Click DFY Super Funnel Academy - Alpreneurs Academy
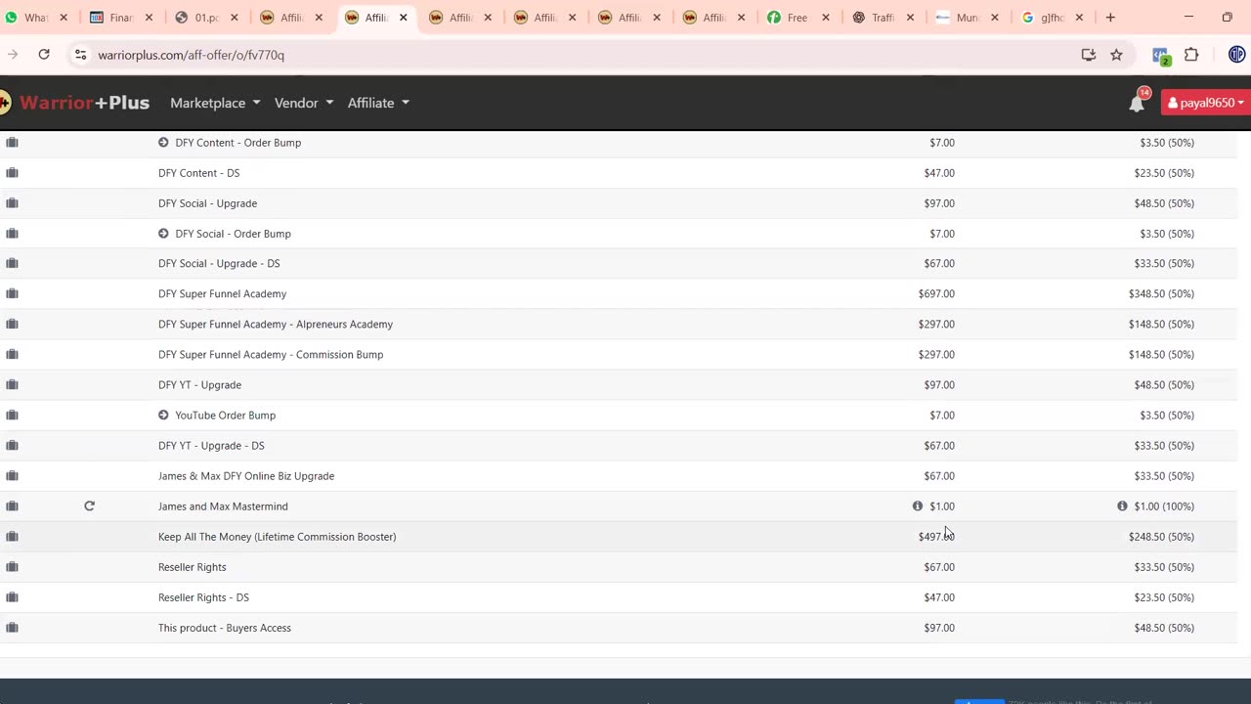The height and width of the screenshot is (704, 1251). pos(276,324)
